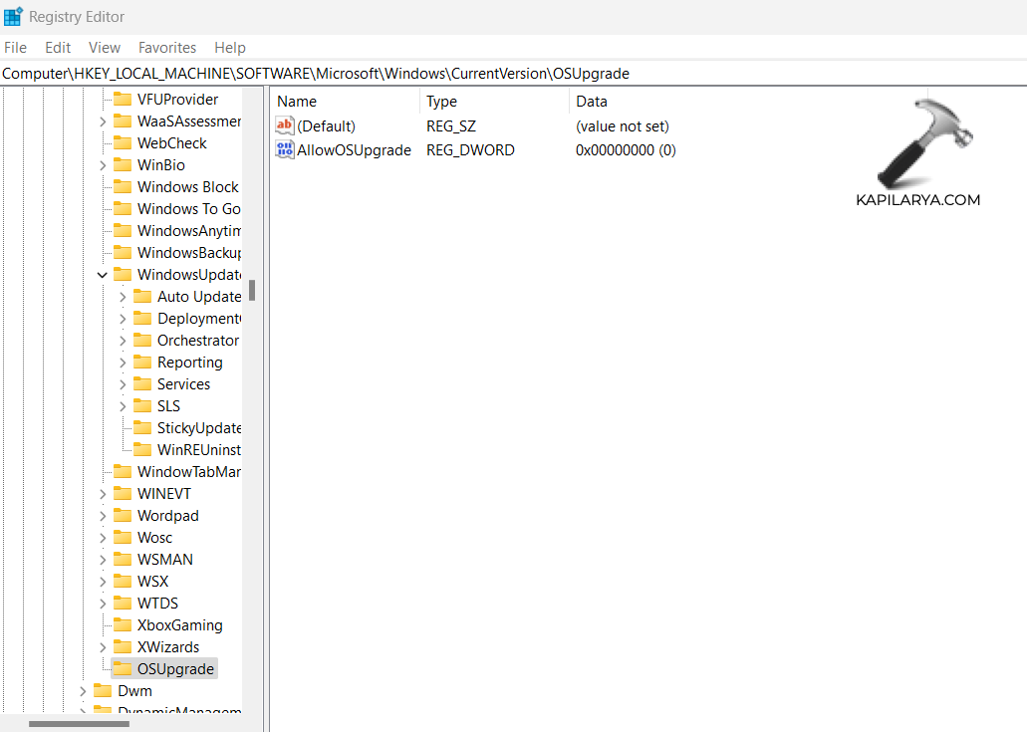
Task: Click the WinBio folder icon
Action: pyautogui.click(x=123, y=165)
